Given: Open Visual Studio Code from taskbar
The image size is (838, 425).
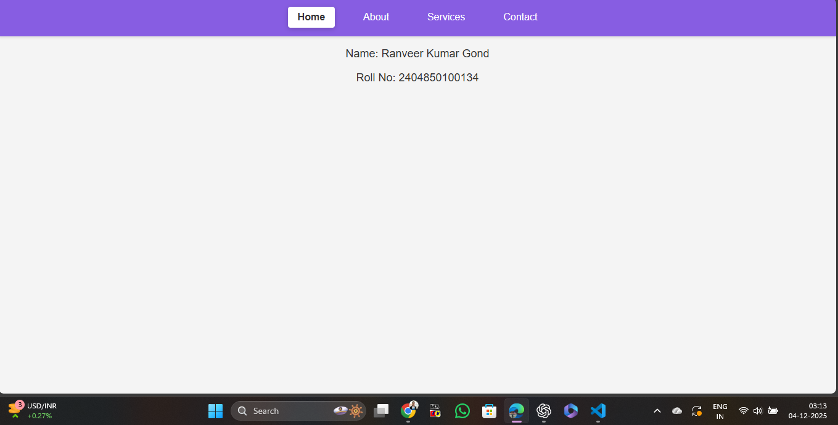Looking at the screenshot, I should tap(598, 411).
